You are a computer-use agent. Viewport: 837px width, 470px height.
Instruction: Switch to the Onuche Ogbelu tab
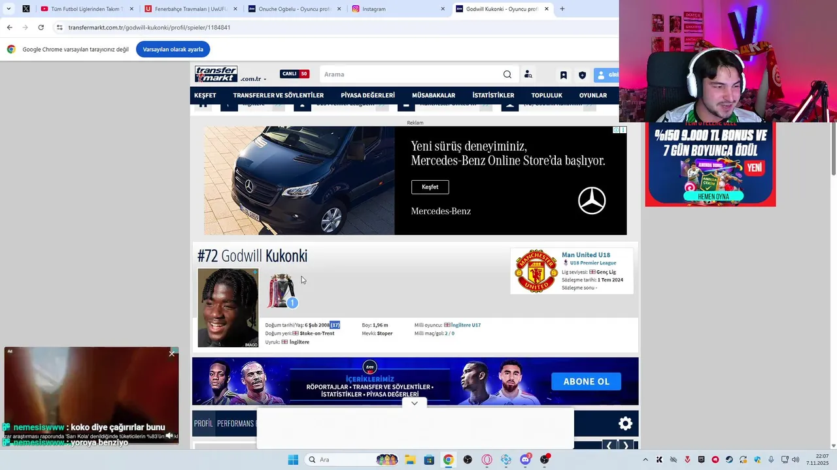pos(294,9)
